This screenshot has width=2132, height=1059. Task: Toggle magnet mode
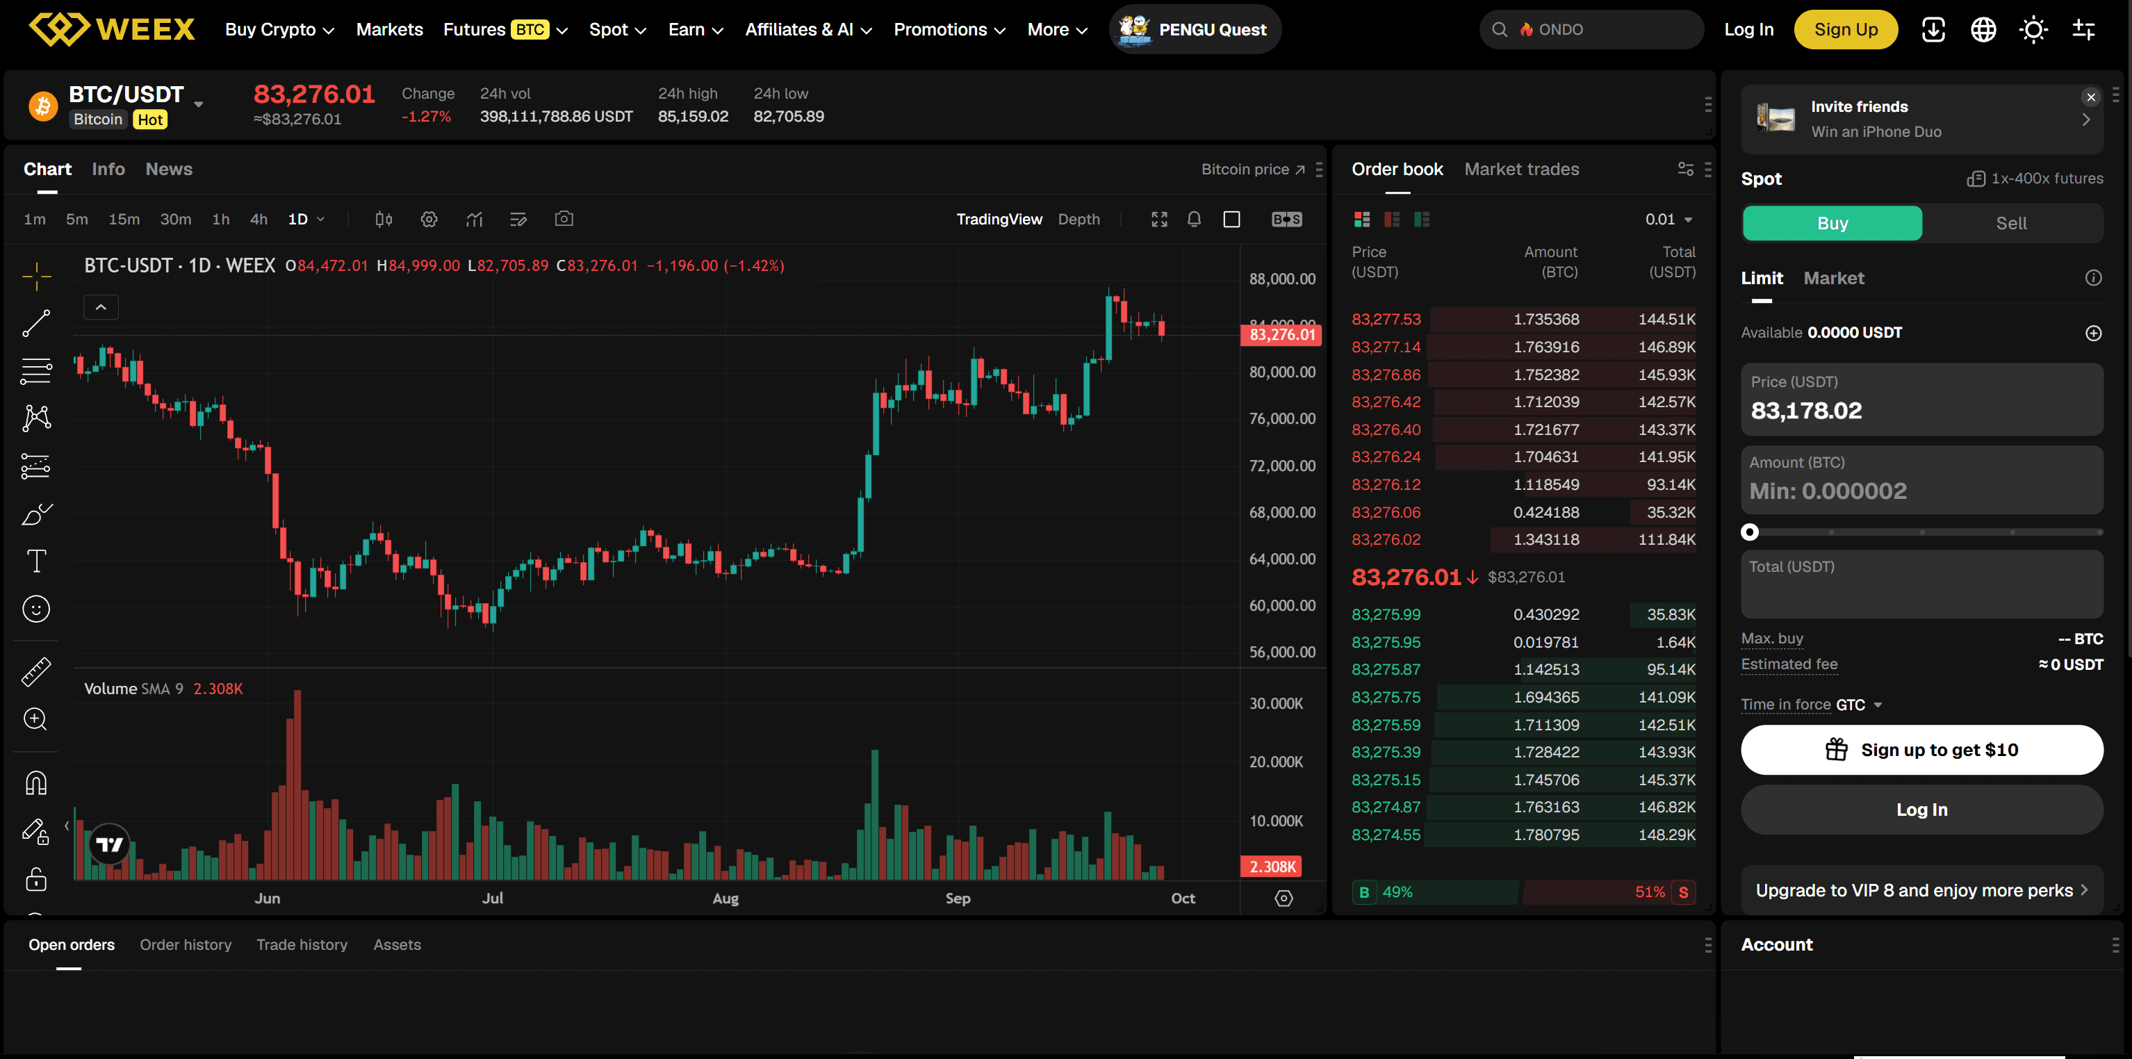tap(36, 782)
